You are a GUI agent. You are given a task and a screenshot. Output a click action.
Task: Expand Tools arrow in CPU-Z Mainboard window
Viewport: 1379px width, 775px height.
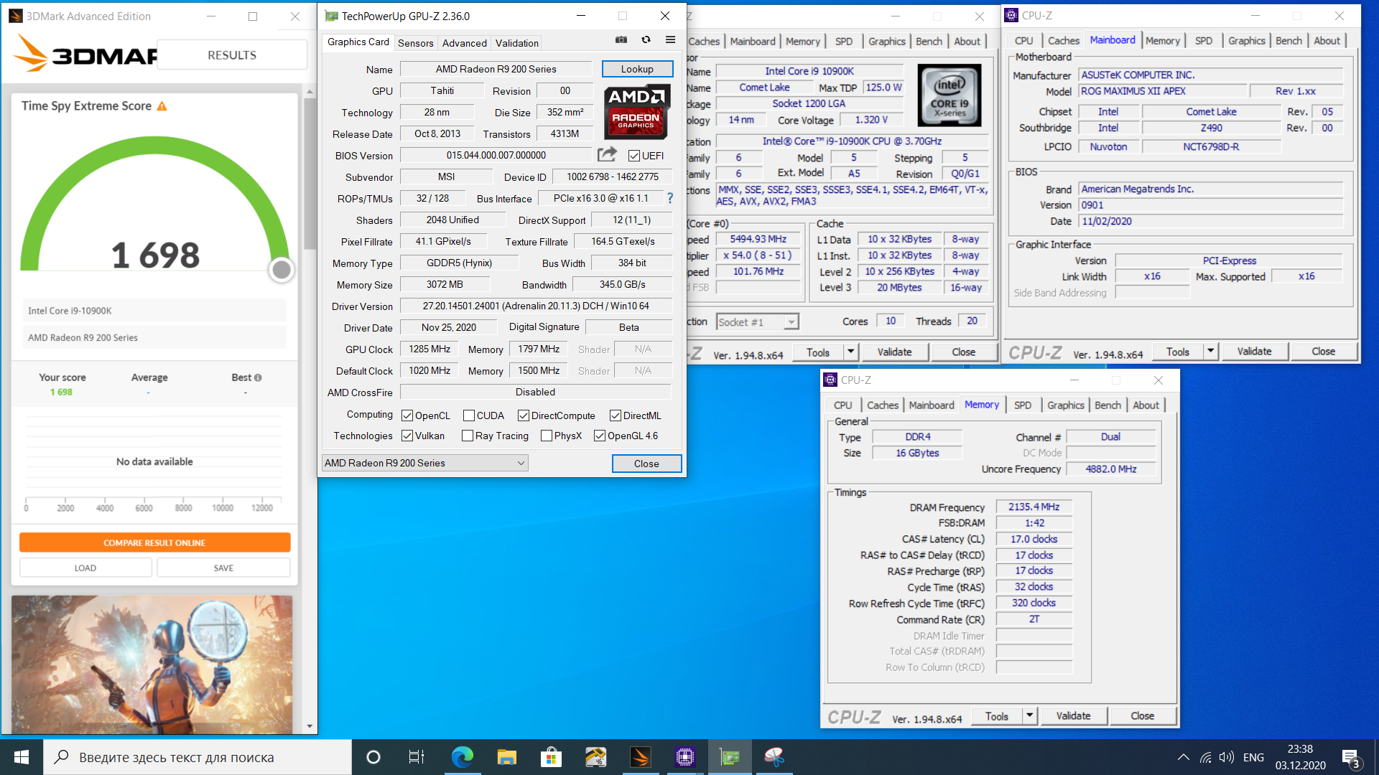[x=1211, y=351]
